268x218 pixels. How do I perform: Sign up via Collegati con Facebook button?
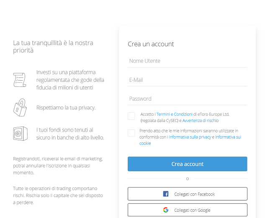tap(187, 194)
